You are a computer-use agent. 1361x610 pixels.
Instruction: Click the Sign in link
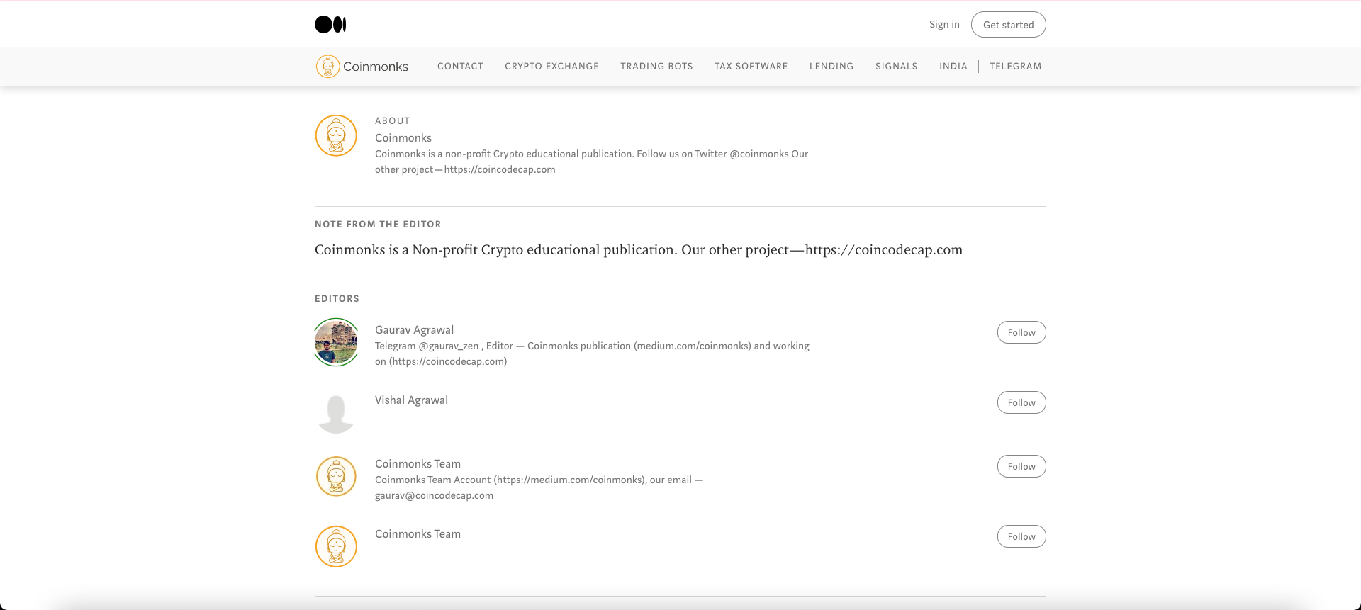tap(944, 24)
